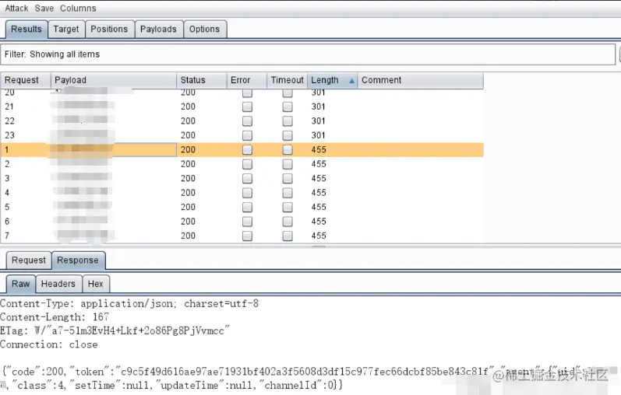This screenshot has height=395, width=621.
Task: Open the Response message tab
Action: [78, 260]
